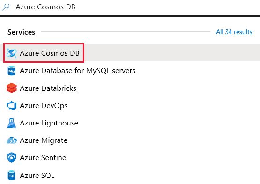Click the MySQL database icon

coord(12,71)
